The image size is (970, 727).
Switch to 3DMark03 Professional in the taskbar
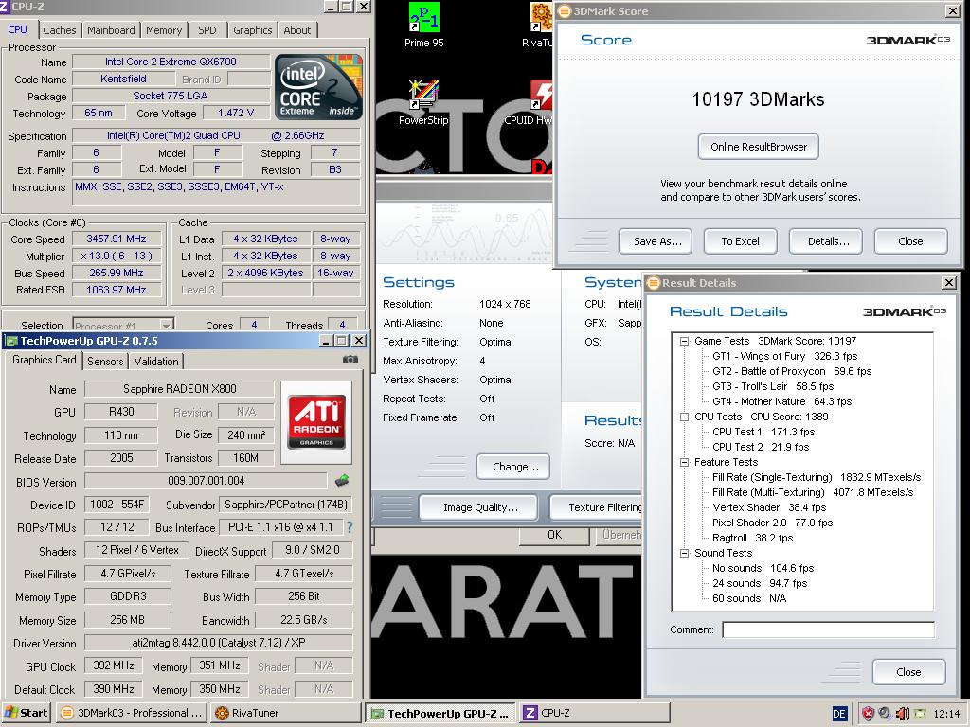coord(133,713)
